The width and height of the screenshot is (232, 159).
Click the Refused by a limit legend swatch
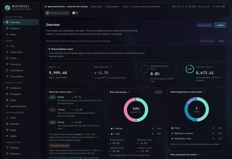click(172, 139)
